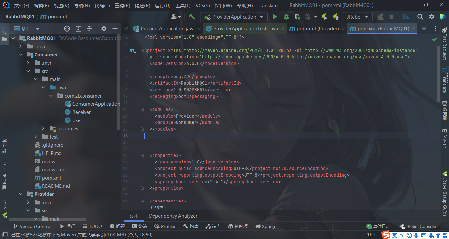
Task: Open the 文件(F) menu
Action: point(22,5)
